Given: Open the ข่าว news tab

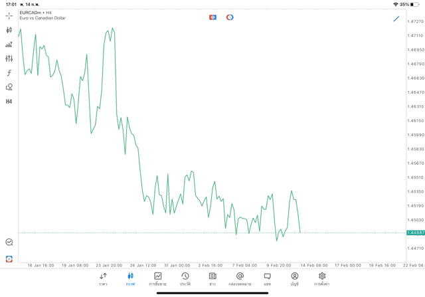Looking at the screenshot, I should 212,278.
